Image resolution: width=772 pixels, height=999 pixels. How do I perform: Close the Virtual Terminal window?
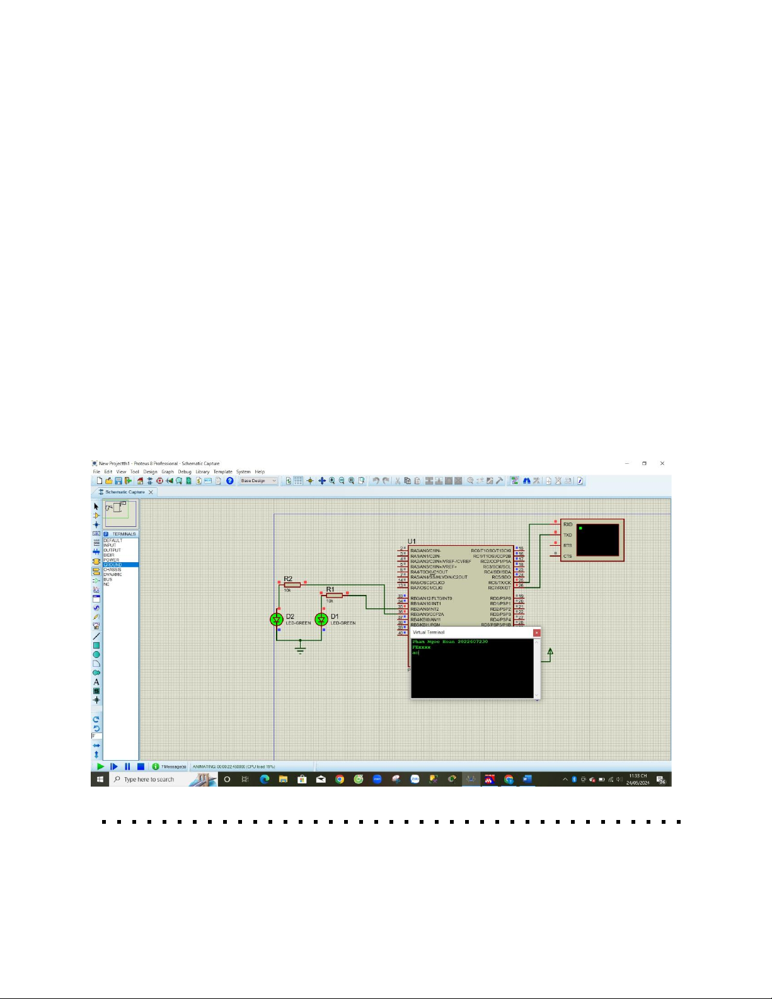tap(536, 632)
